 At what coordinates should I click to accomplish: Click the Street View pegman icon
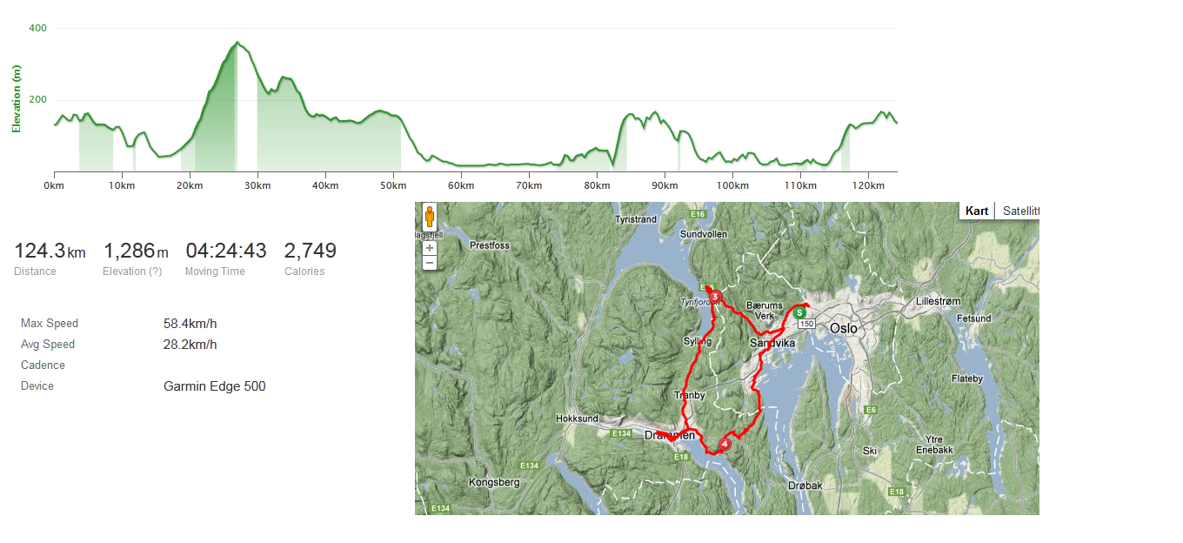tap(429, 217)
